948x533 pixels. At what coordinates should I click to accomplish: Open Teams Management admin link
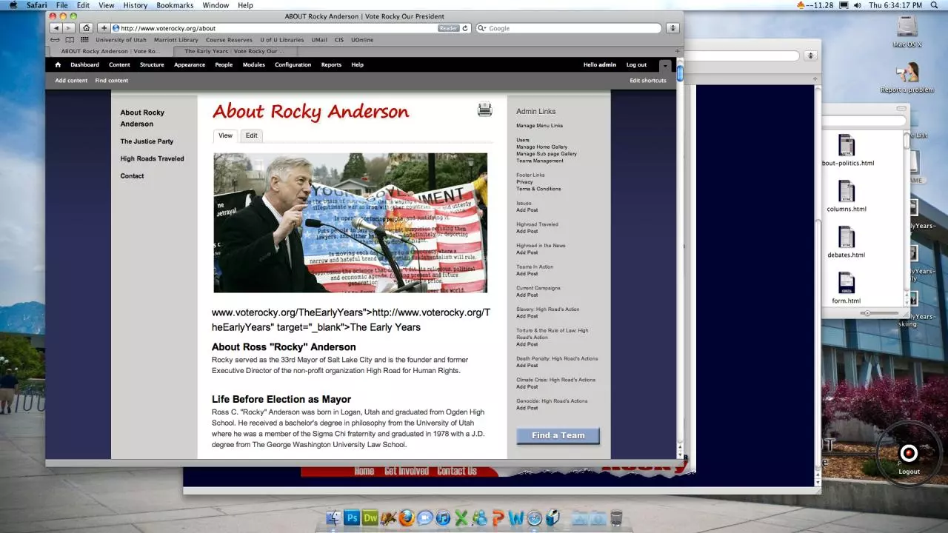tap(540, 161)
